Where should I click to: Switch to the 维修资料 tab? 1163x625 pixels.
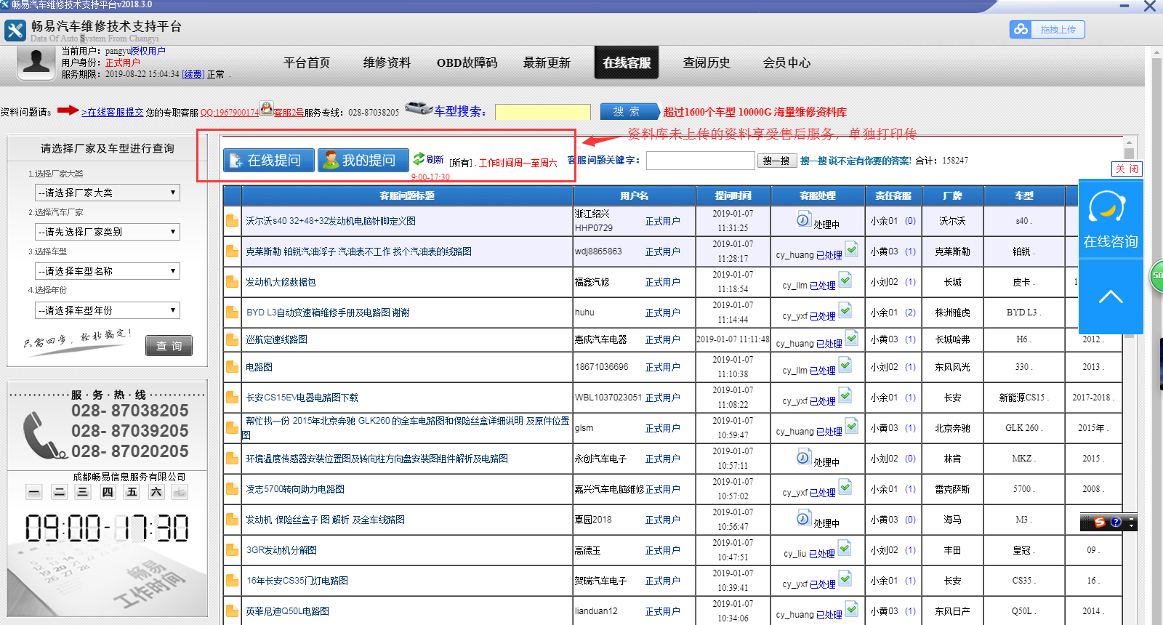coord(387,63)
